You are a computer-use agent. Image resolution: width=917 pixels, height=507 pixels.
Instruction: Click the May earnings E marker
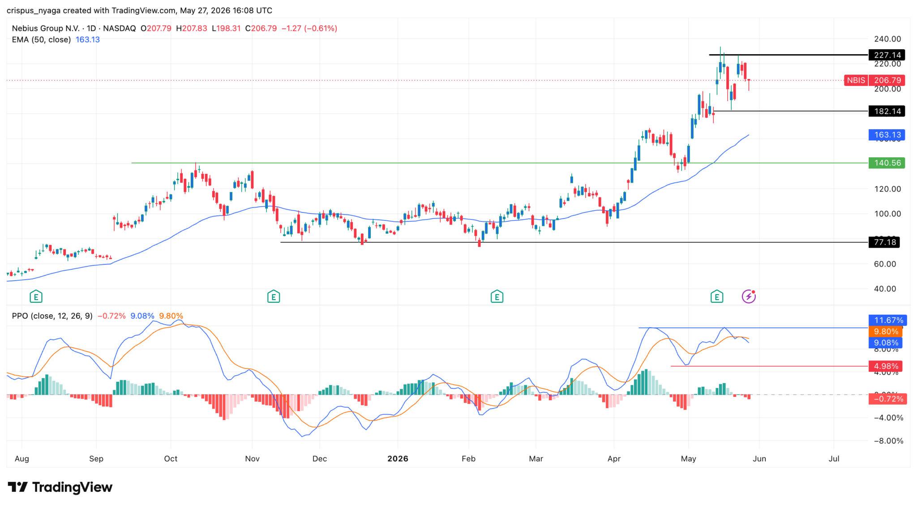(x=717, y=296)
